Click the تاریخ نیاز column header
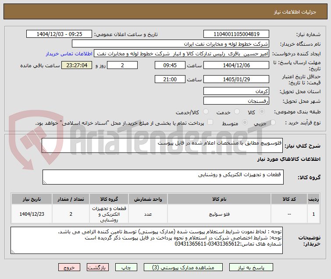The width and height of the screenshot is (331, 279). point(32,199)
